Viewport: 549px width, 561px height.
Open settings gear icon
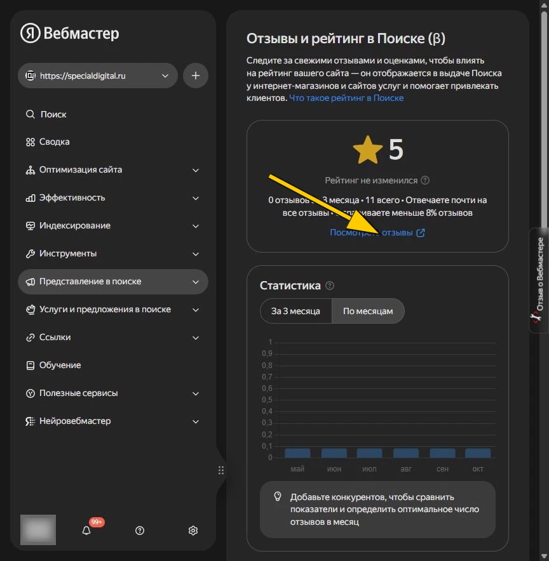click(x=193, y=531)
